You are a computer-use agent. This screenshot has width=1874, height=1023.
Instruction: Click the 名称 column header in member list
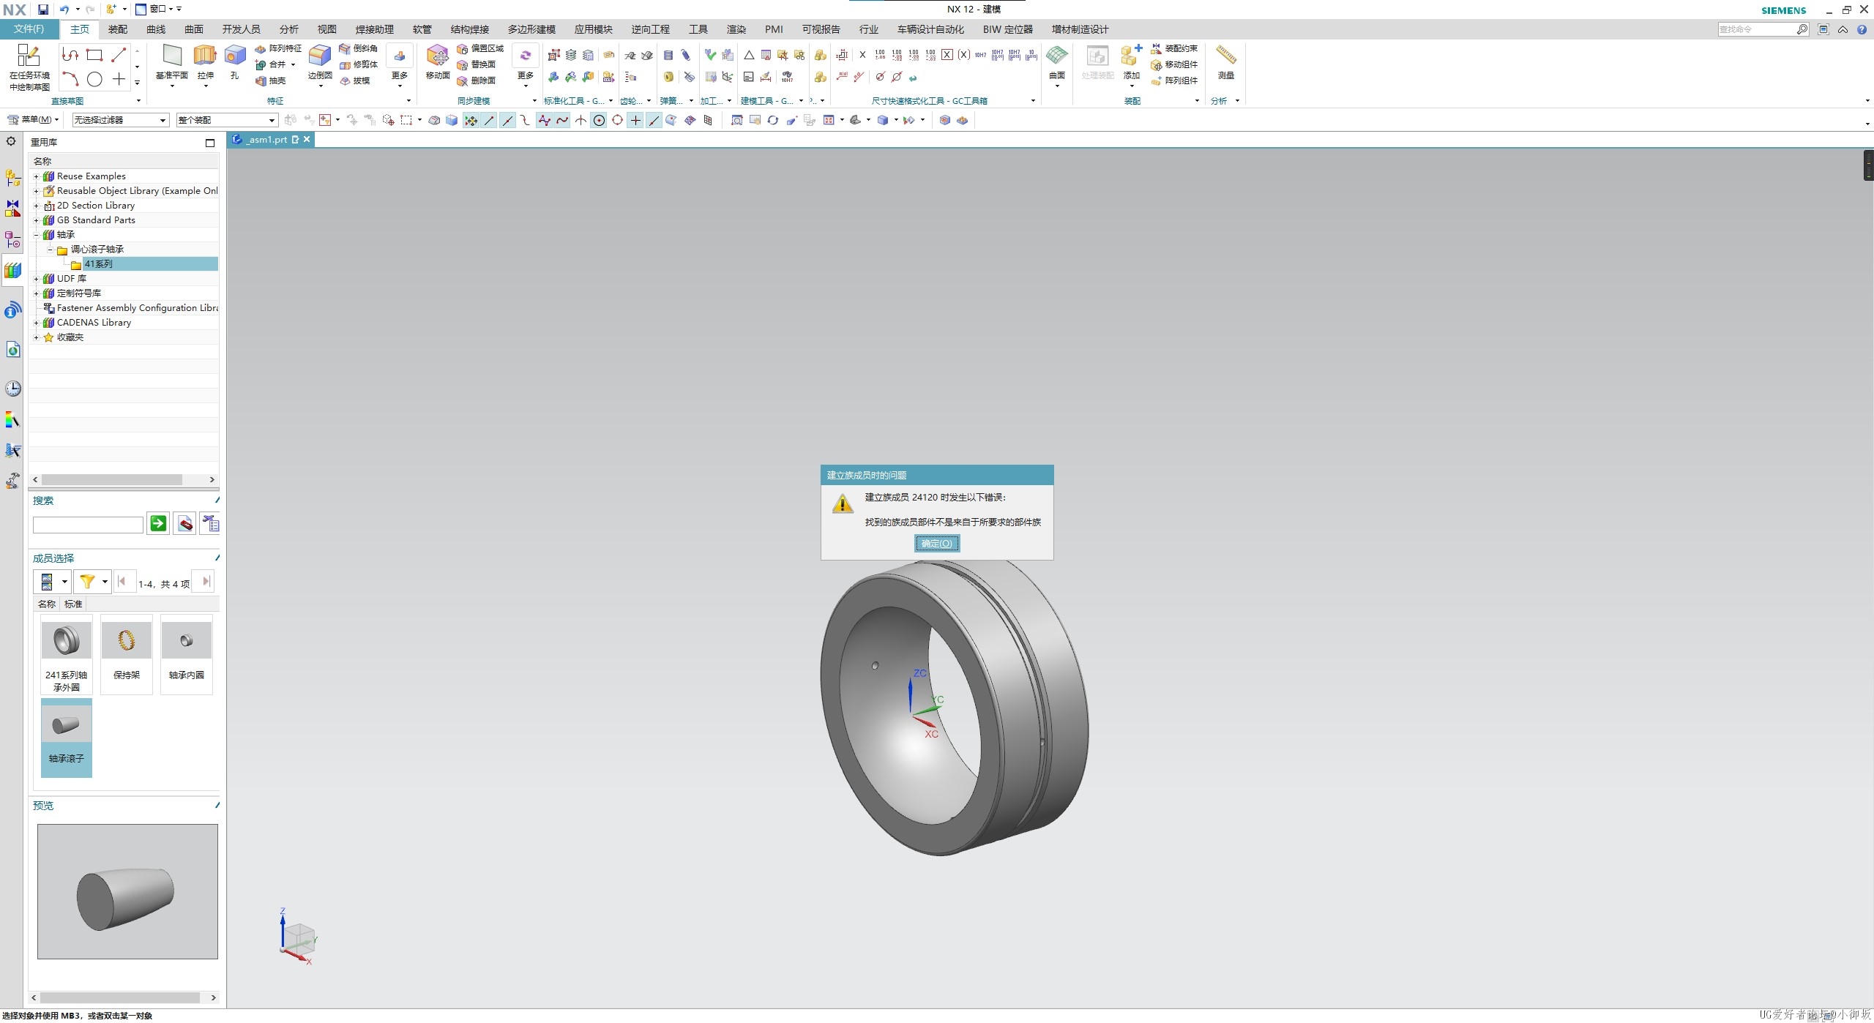(x=47, y=604)
